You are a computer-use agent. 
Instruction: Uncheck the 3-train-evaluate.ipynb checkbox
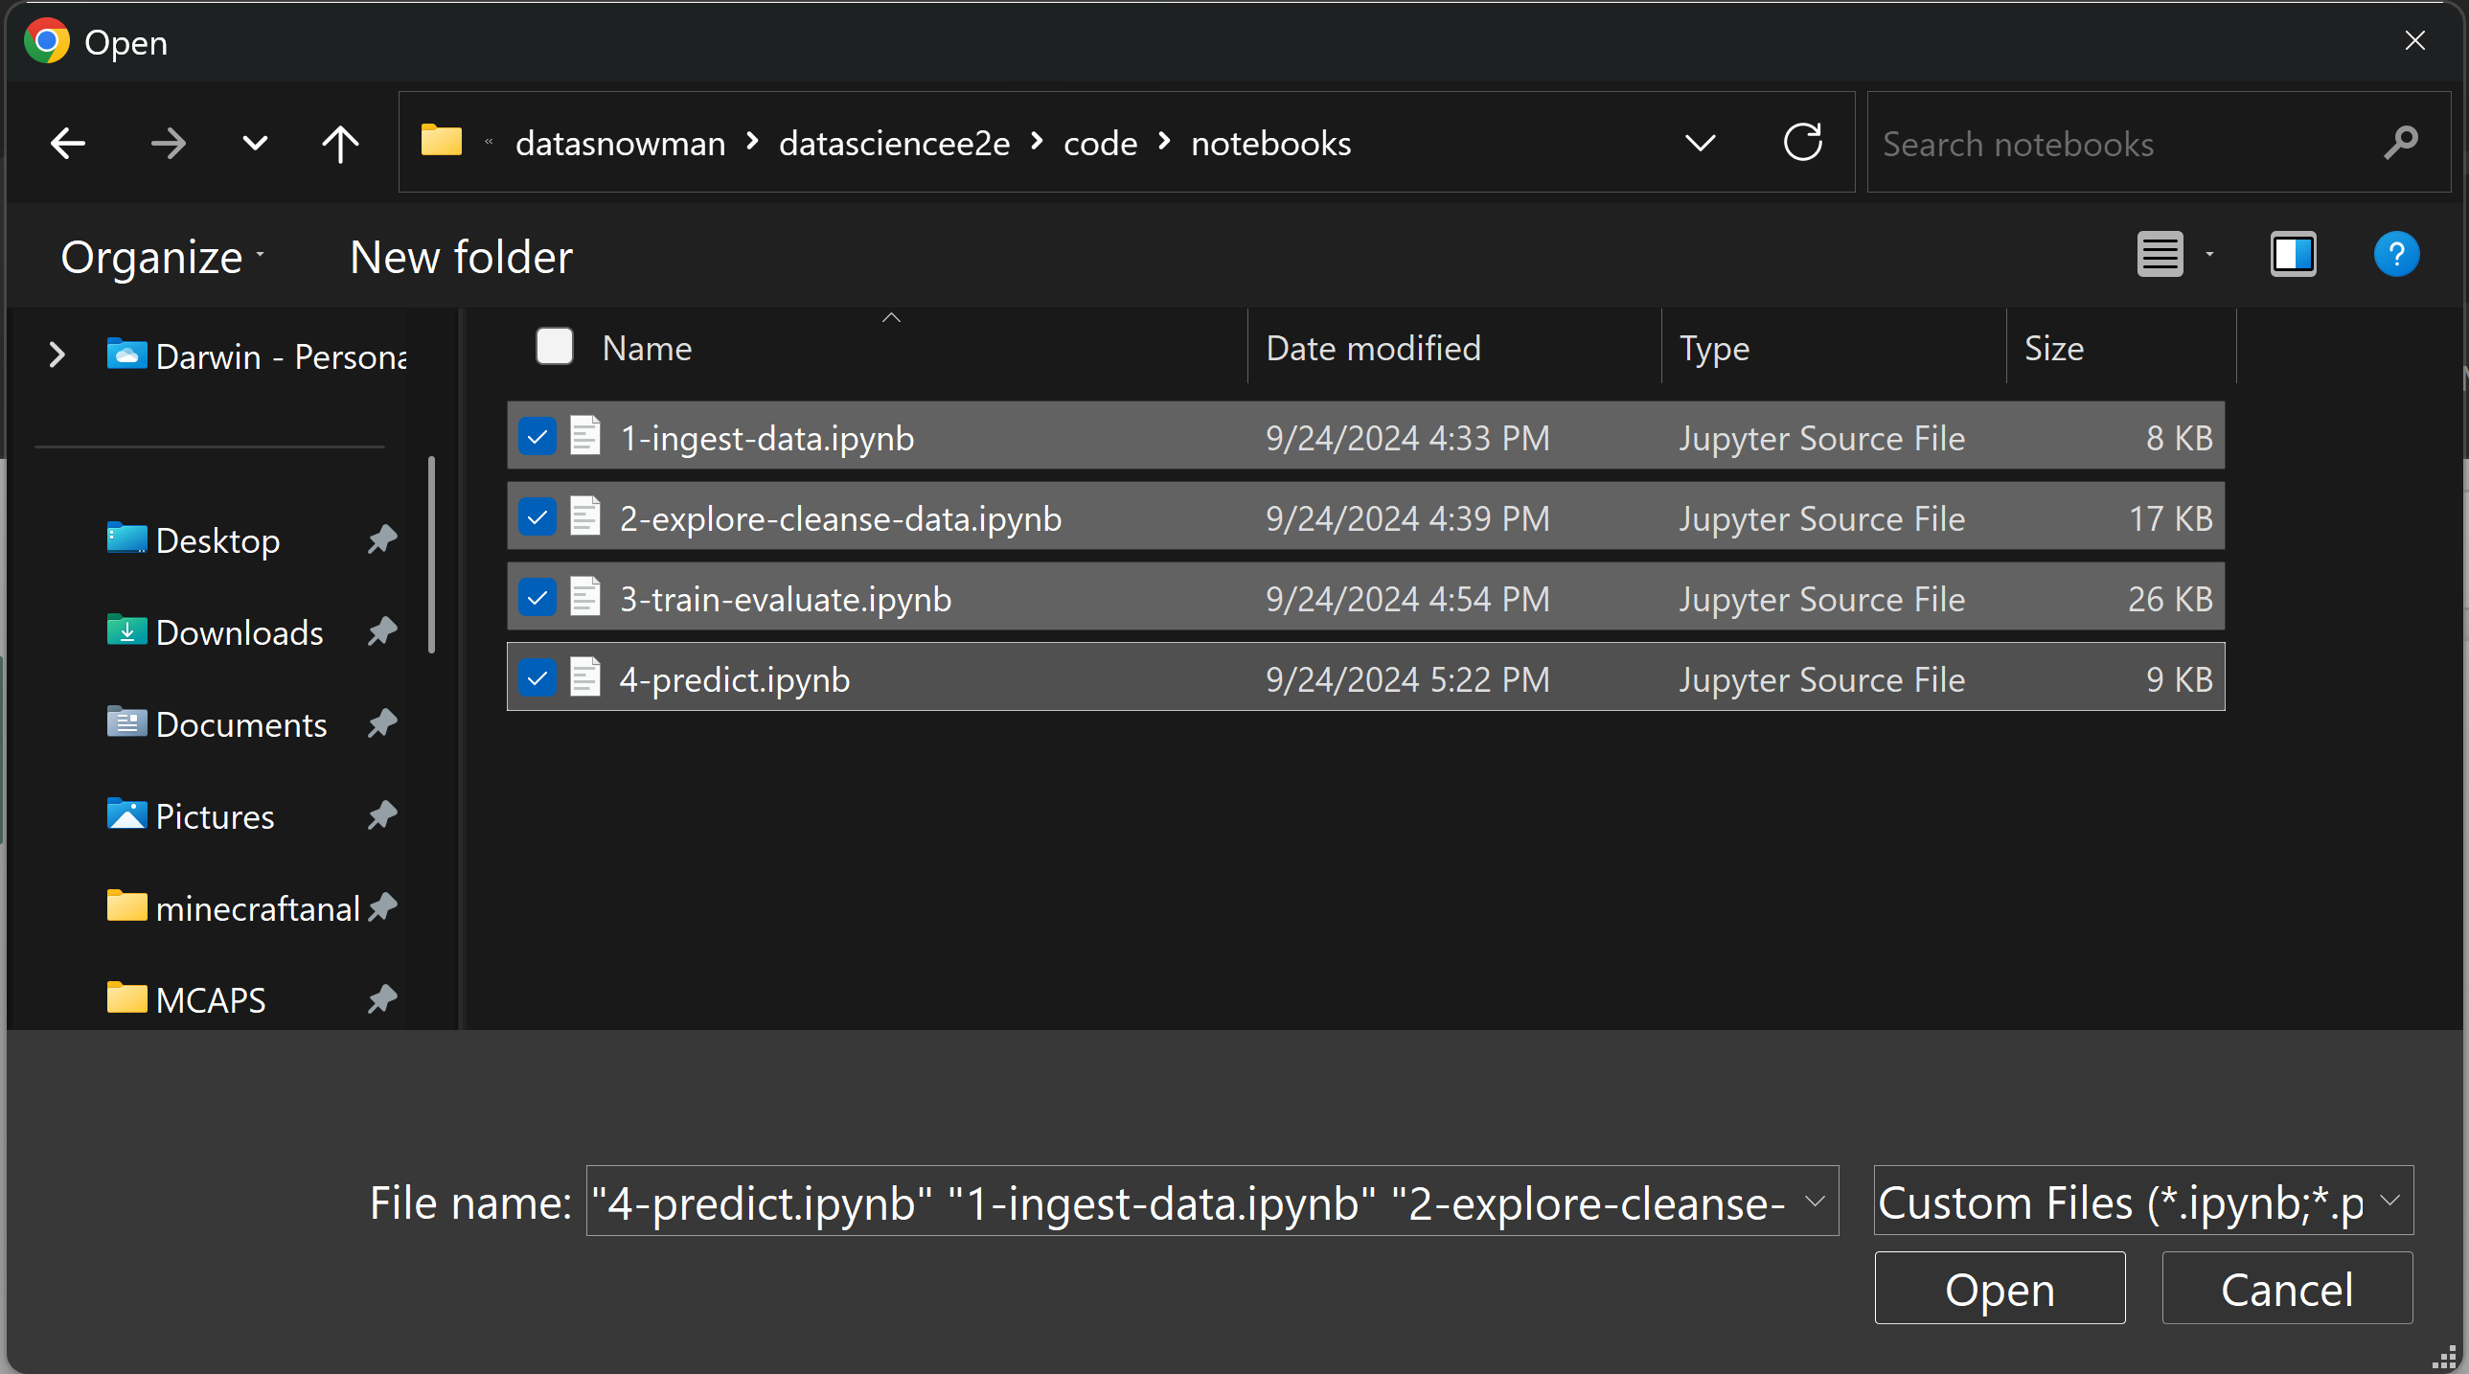[x=537, y=599]
